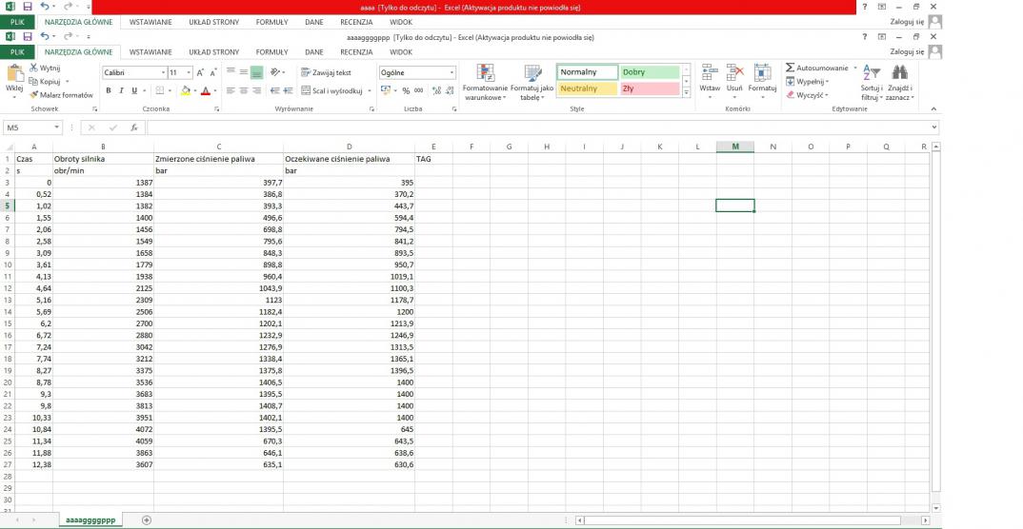Click Scal i wyśrodkuj merge button
The width and height of the screenshot is (1023, 529).
click(x=331, y=91)
